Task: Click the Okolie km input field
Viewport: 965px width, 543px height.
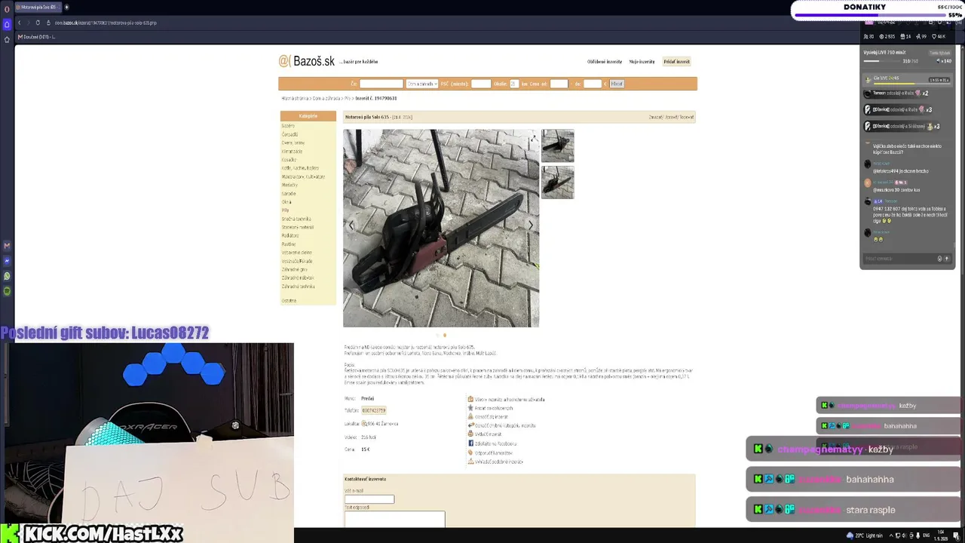Action: coord(515,84)
